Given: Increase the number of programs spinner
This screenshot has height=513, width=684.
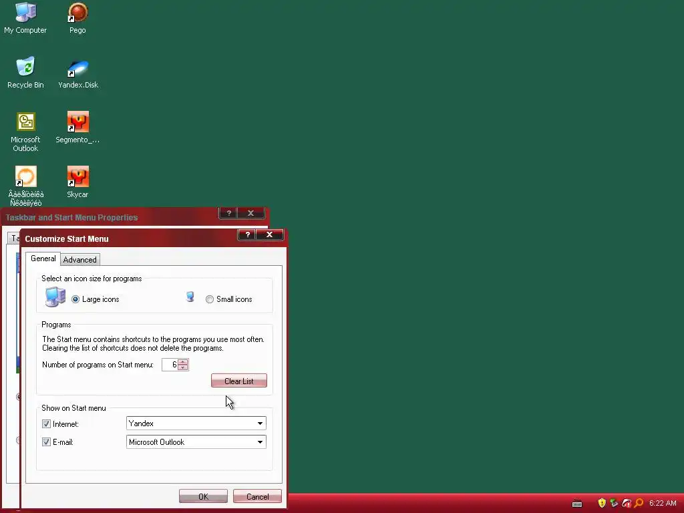Looking at the screenshot, I should pyautogui.click(x=183, y=361).
